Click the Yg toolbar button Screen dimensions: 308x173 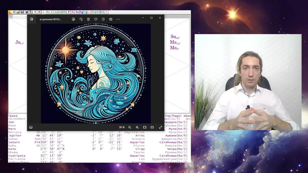(x=85, y=12)
